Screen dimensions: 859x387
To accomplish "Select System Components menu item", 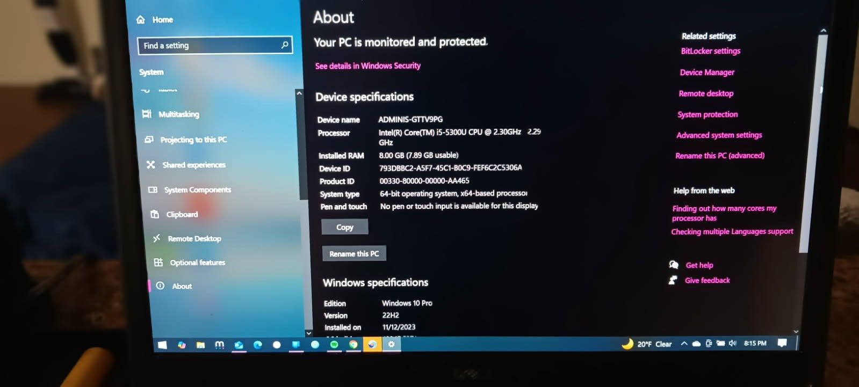I will click(197, 189).
